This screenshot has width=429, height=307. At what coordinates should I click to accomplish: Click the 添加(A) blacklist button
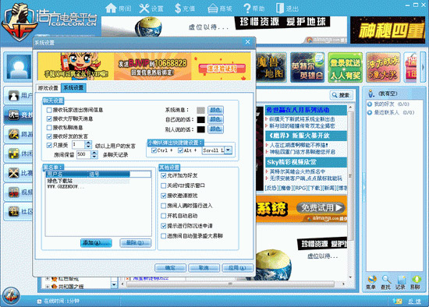coord(96,243)
